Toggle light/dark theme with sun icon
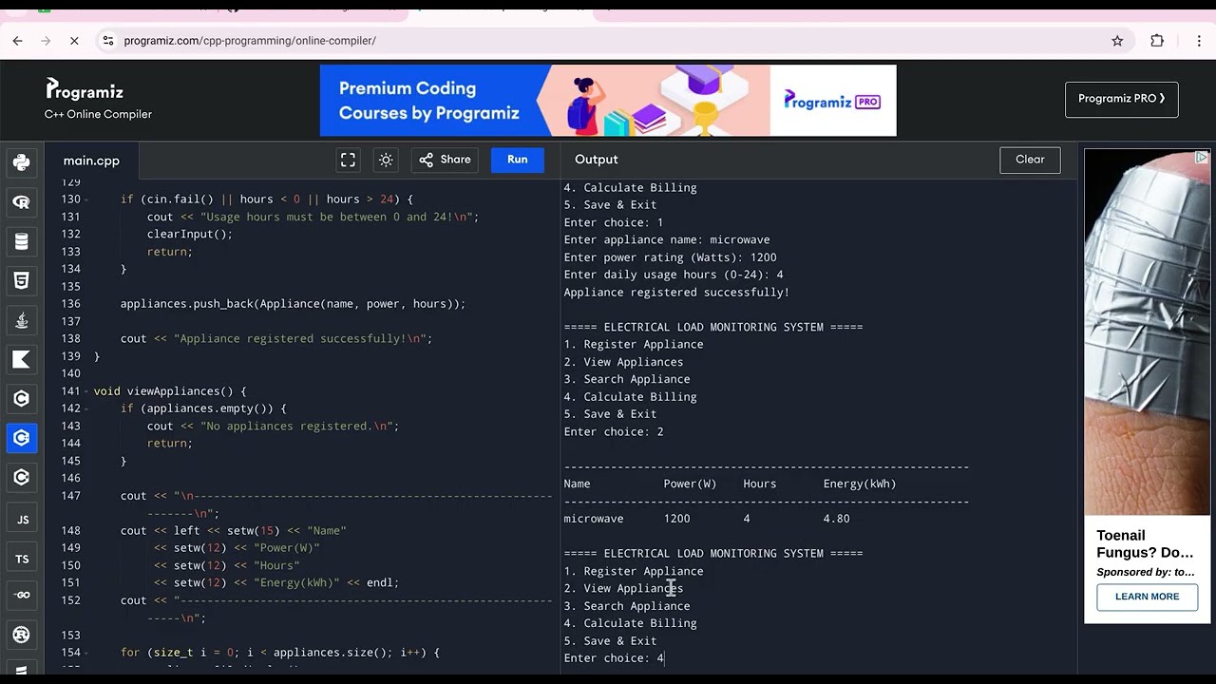 (x=386, y=160)
